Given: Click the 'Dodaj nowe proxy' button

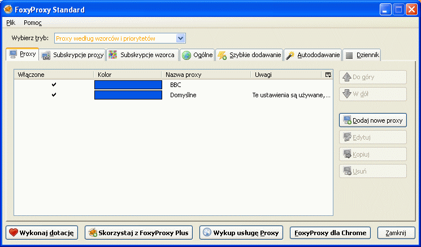Looking at the screenshot, I should click(x=373, y=120).
